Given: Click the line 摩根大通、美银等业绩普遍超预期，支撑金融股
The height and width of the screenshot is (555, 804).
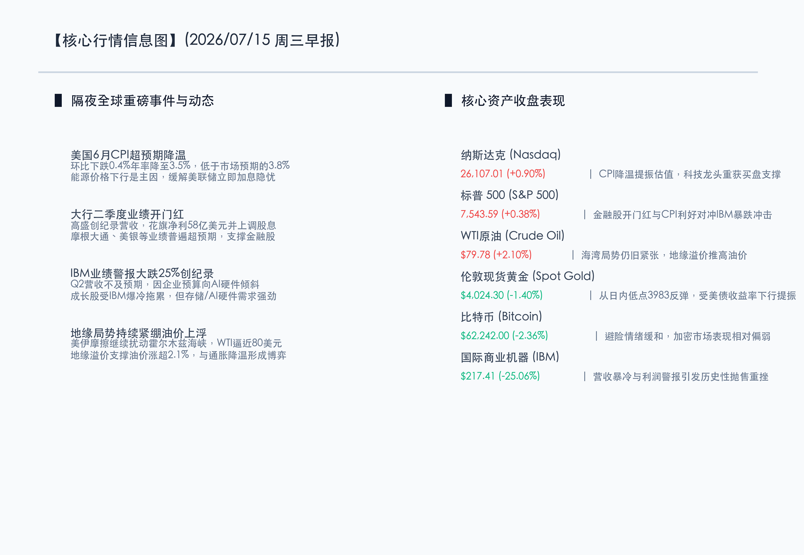Looking at the screenshot, I should click(173, 236).
